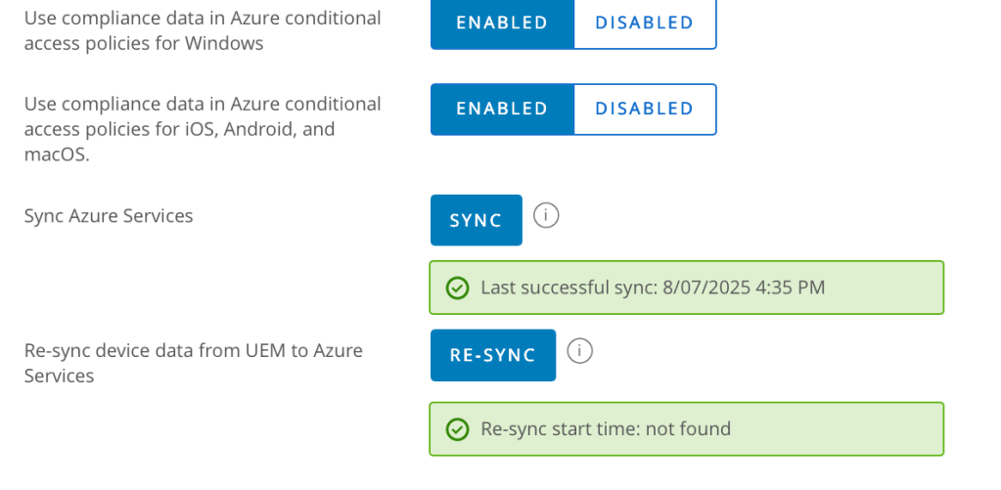
Task: Enable compliance data for Windows policies
Action: [502, 22]
